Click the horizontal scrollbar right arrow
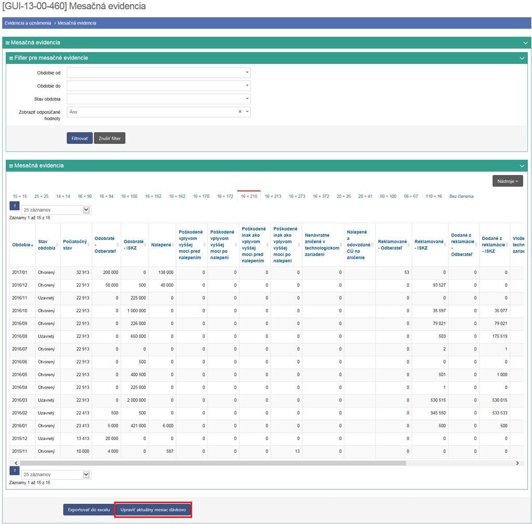This screenshot has width=532, height=524. [517, 463]
